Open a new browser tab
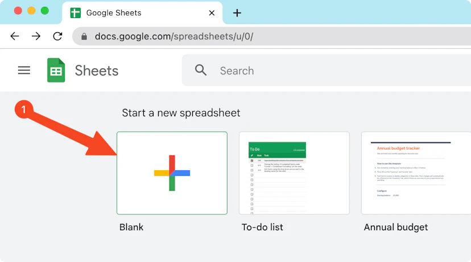The height and width of the screenshot is (262, 471). click(237, 13)
